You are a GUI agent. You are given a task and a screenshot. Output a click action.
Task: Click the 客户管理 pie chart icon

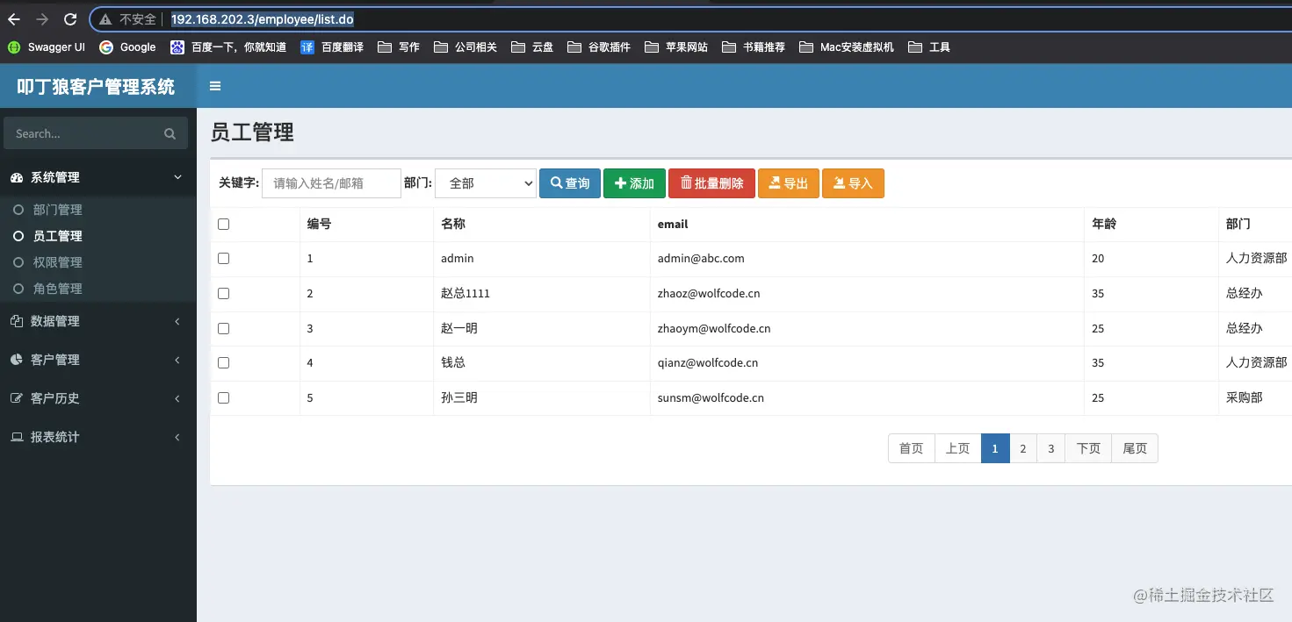17,360
